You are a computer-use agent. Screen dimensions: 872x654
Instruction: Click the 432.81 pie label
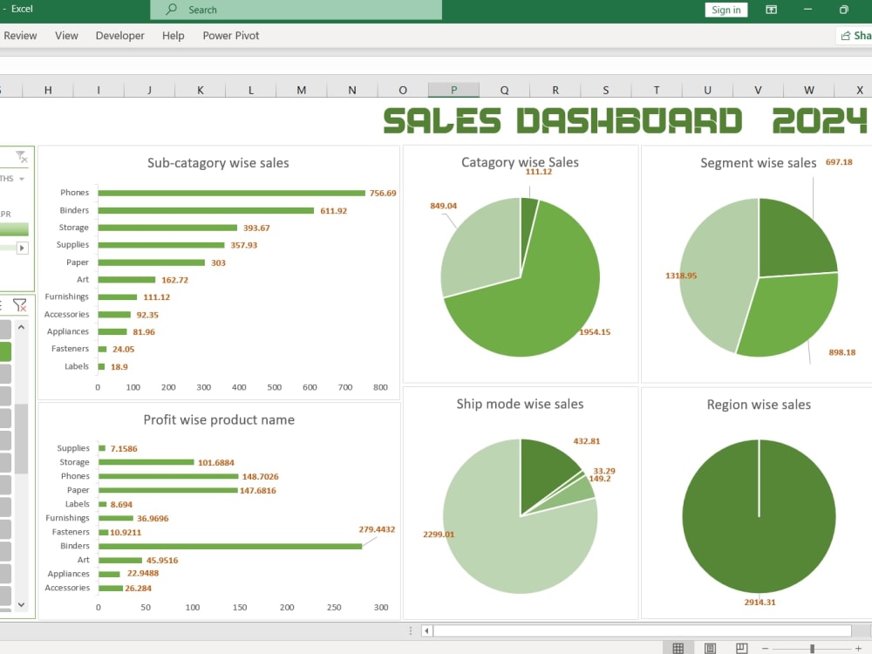[x=587, y=441]
